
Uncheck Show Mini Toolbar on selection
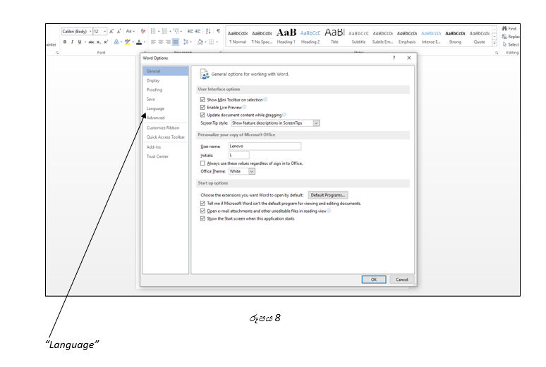pos(202,100)
